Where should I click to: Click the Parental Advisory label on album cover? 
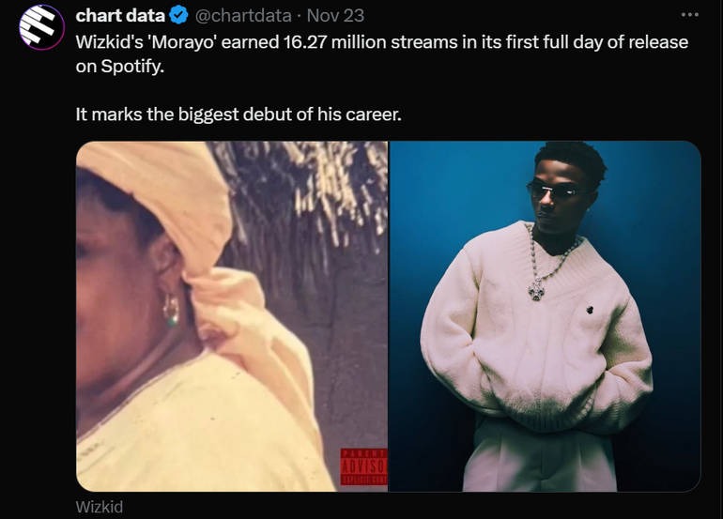point(363,466)
